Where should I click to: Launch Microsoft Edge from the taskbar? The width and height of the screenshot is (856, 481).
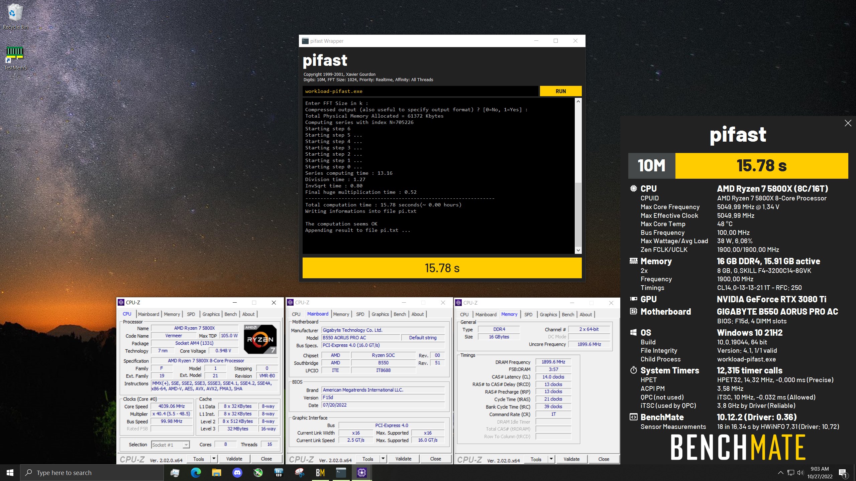(196, 473)
